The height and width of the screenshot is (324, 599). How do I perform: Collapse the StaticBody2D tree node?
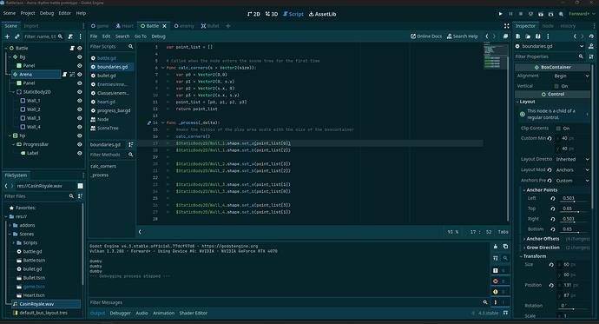(x=13, y=92)
